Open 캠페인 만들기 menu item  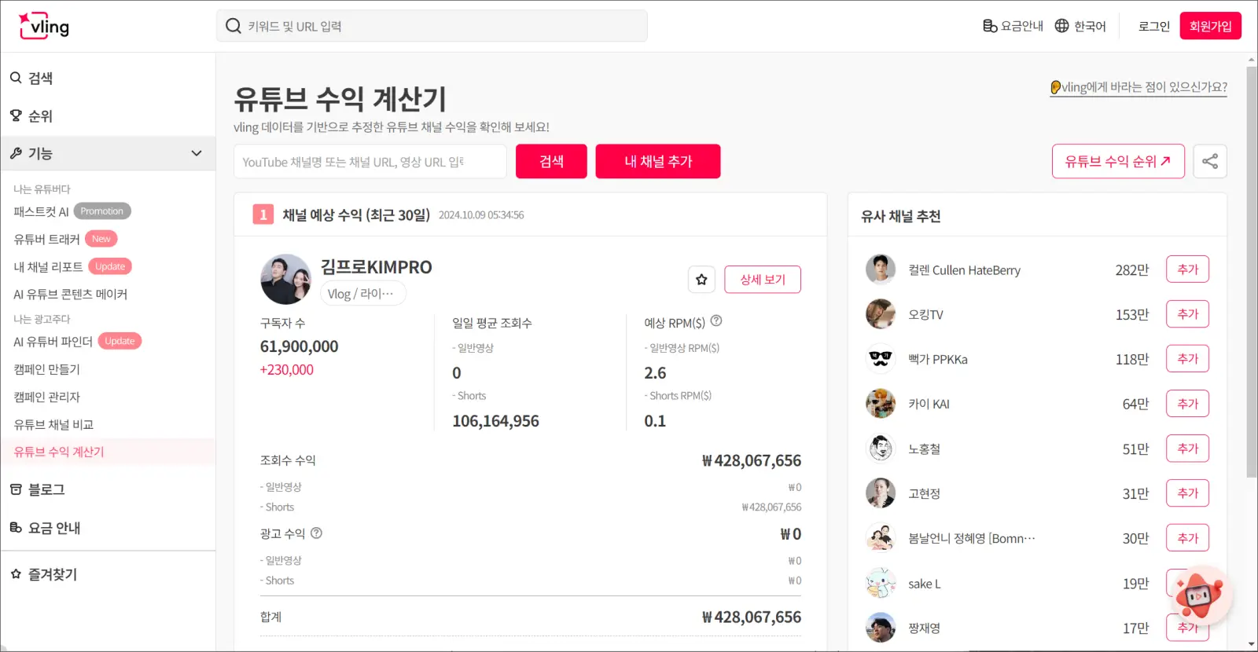click(46, 369)
